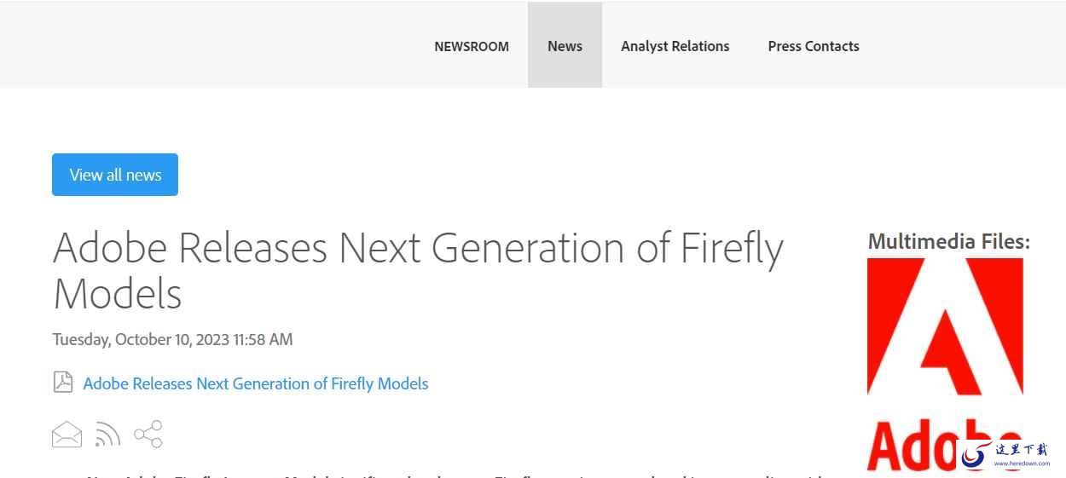Open the blue Firefly Models PDF link
This screenshot has width=1066, height=478.
coord(256,383)
